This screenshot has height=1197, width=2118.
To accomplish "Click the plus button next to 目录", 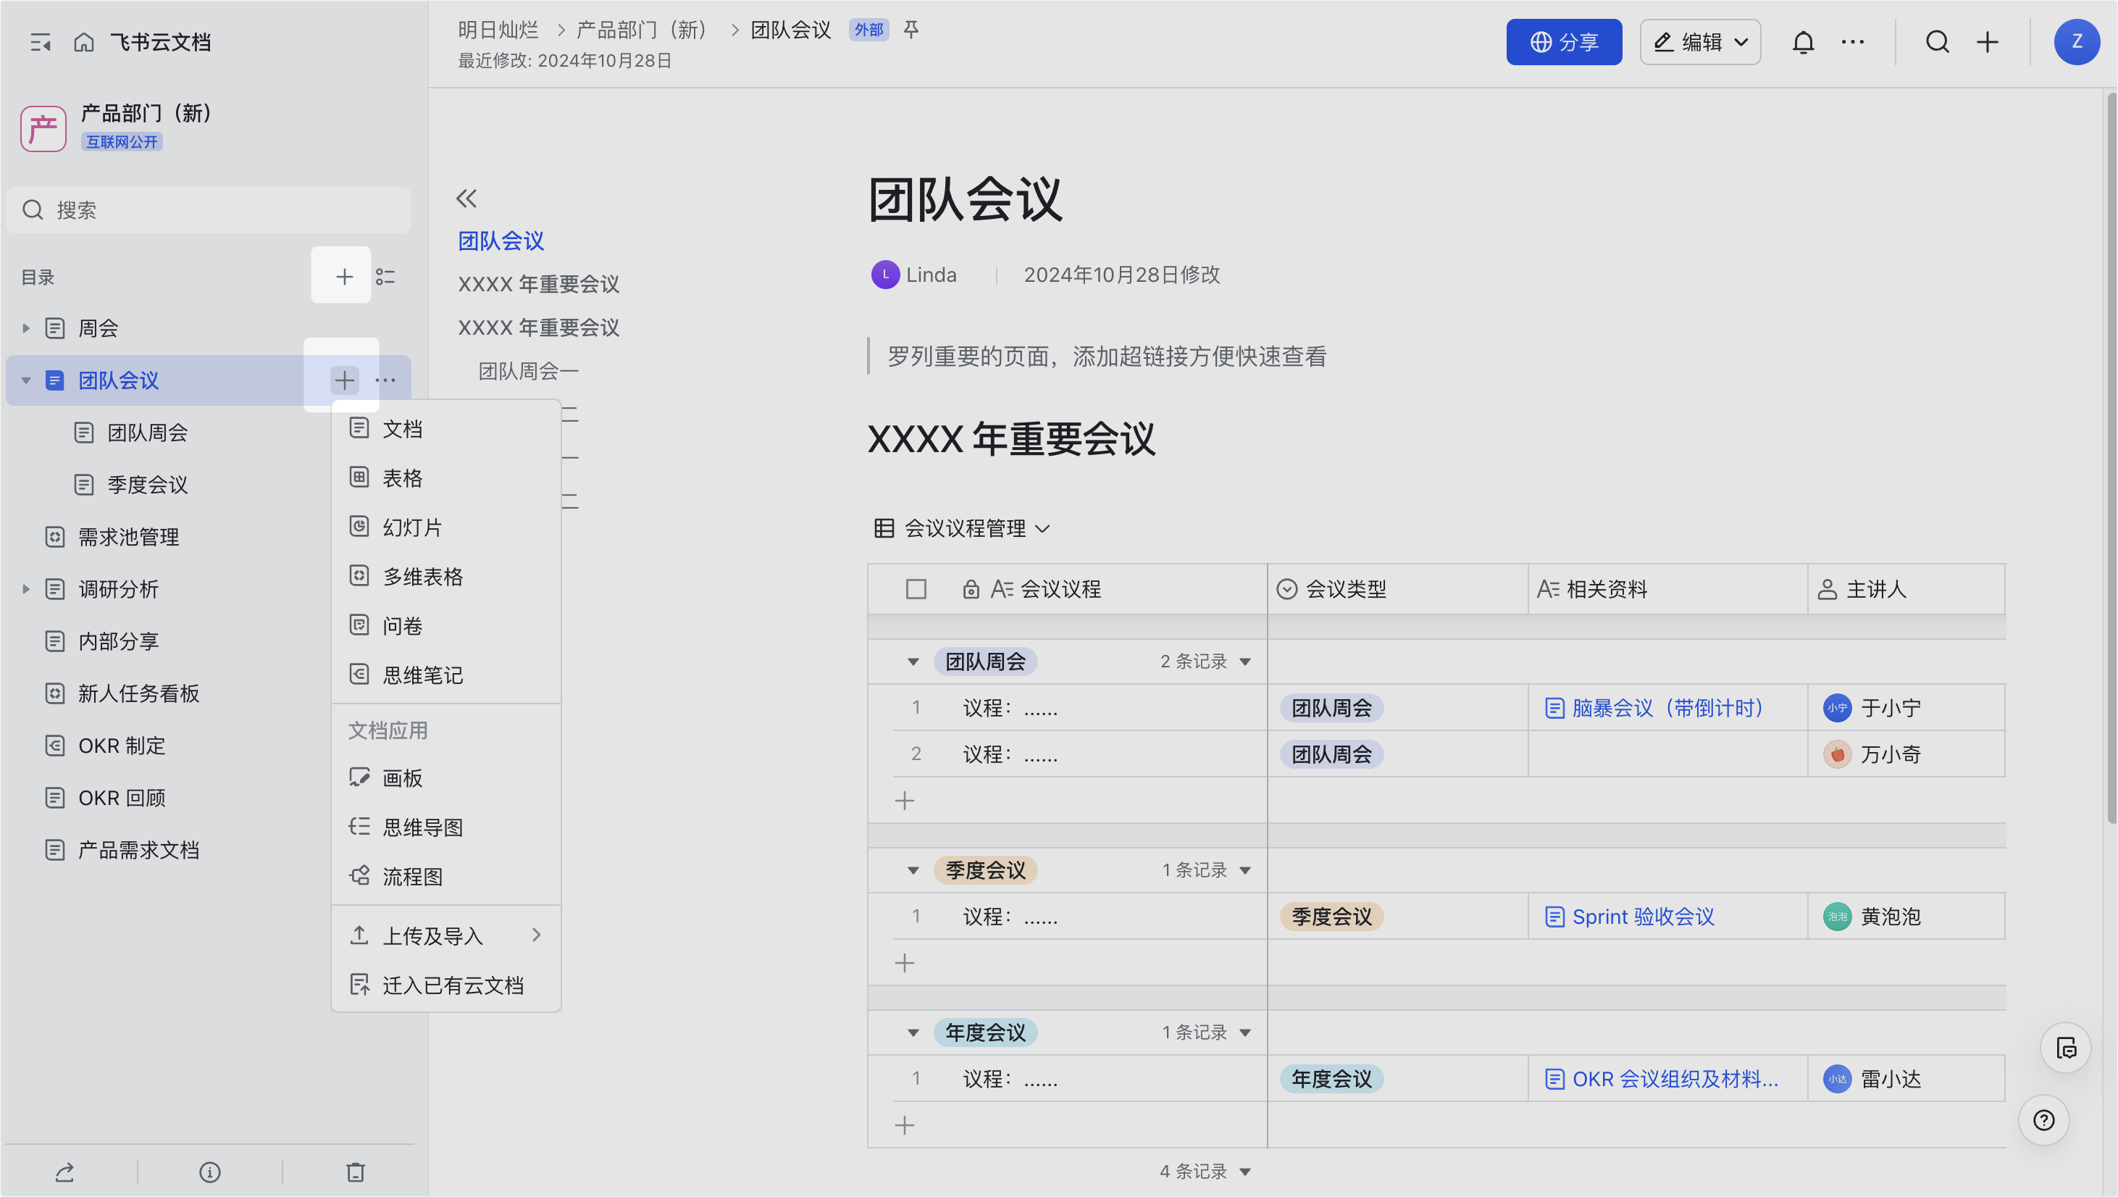I will coord(343,278).
